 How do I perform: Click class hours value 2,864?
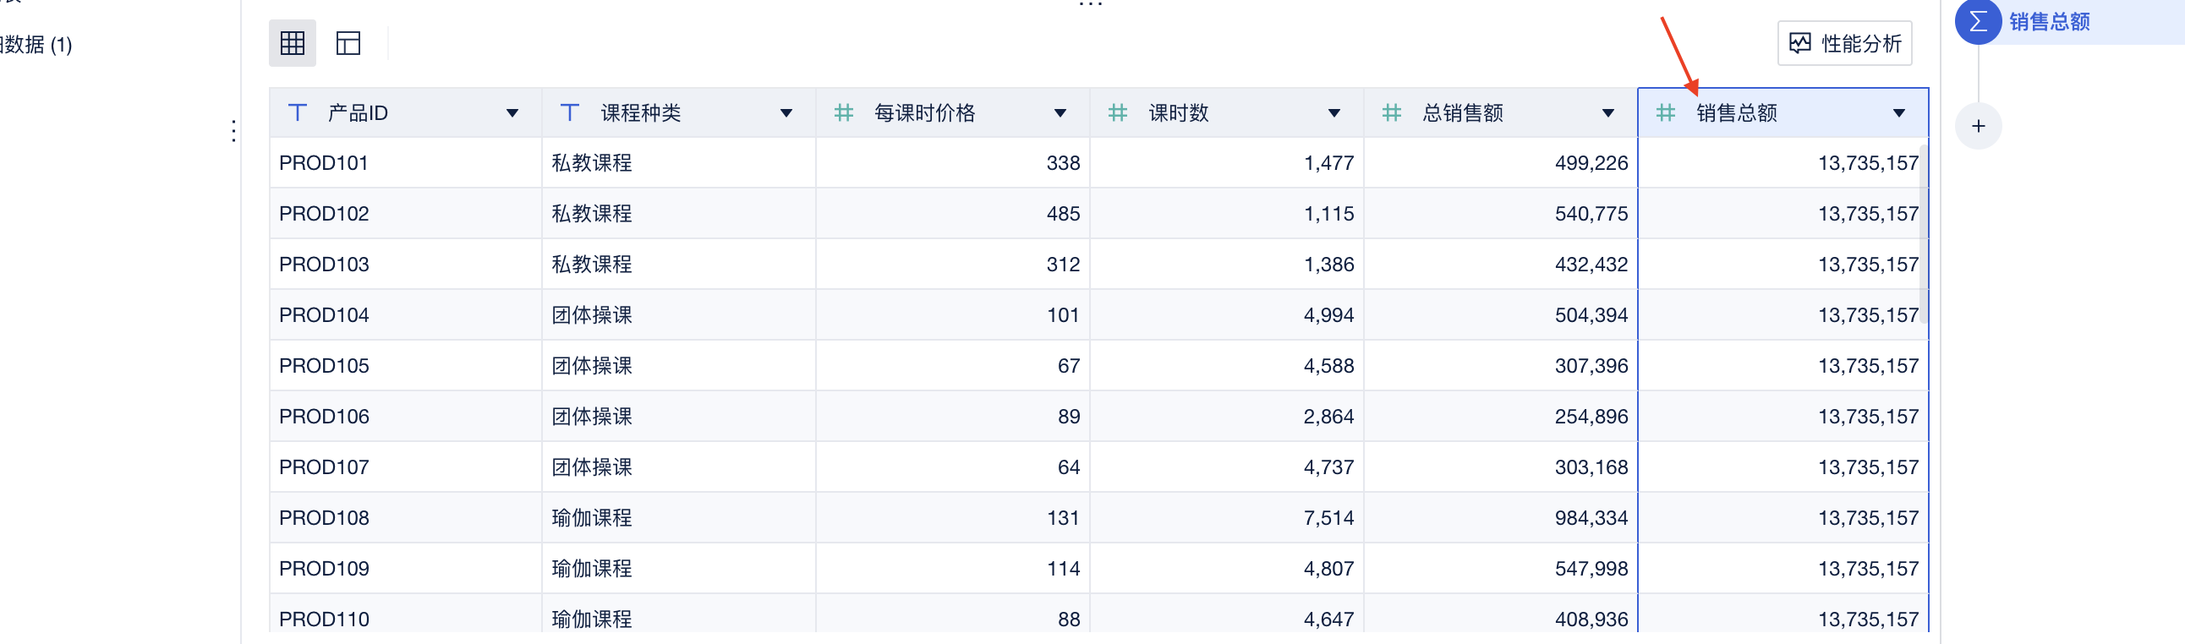(x=1329, y=417)
